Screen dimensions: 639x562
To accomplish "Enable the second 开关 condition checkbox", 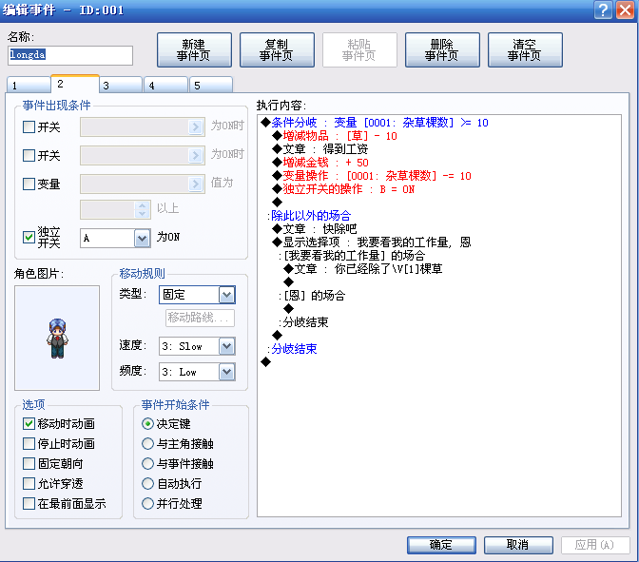I will coord(29,155).
